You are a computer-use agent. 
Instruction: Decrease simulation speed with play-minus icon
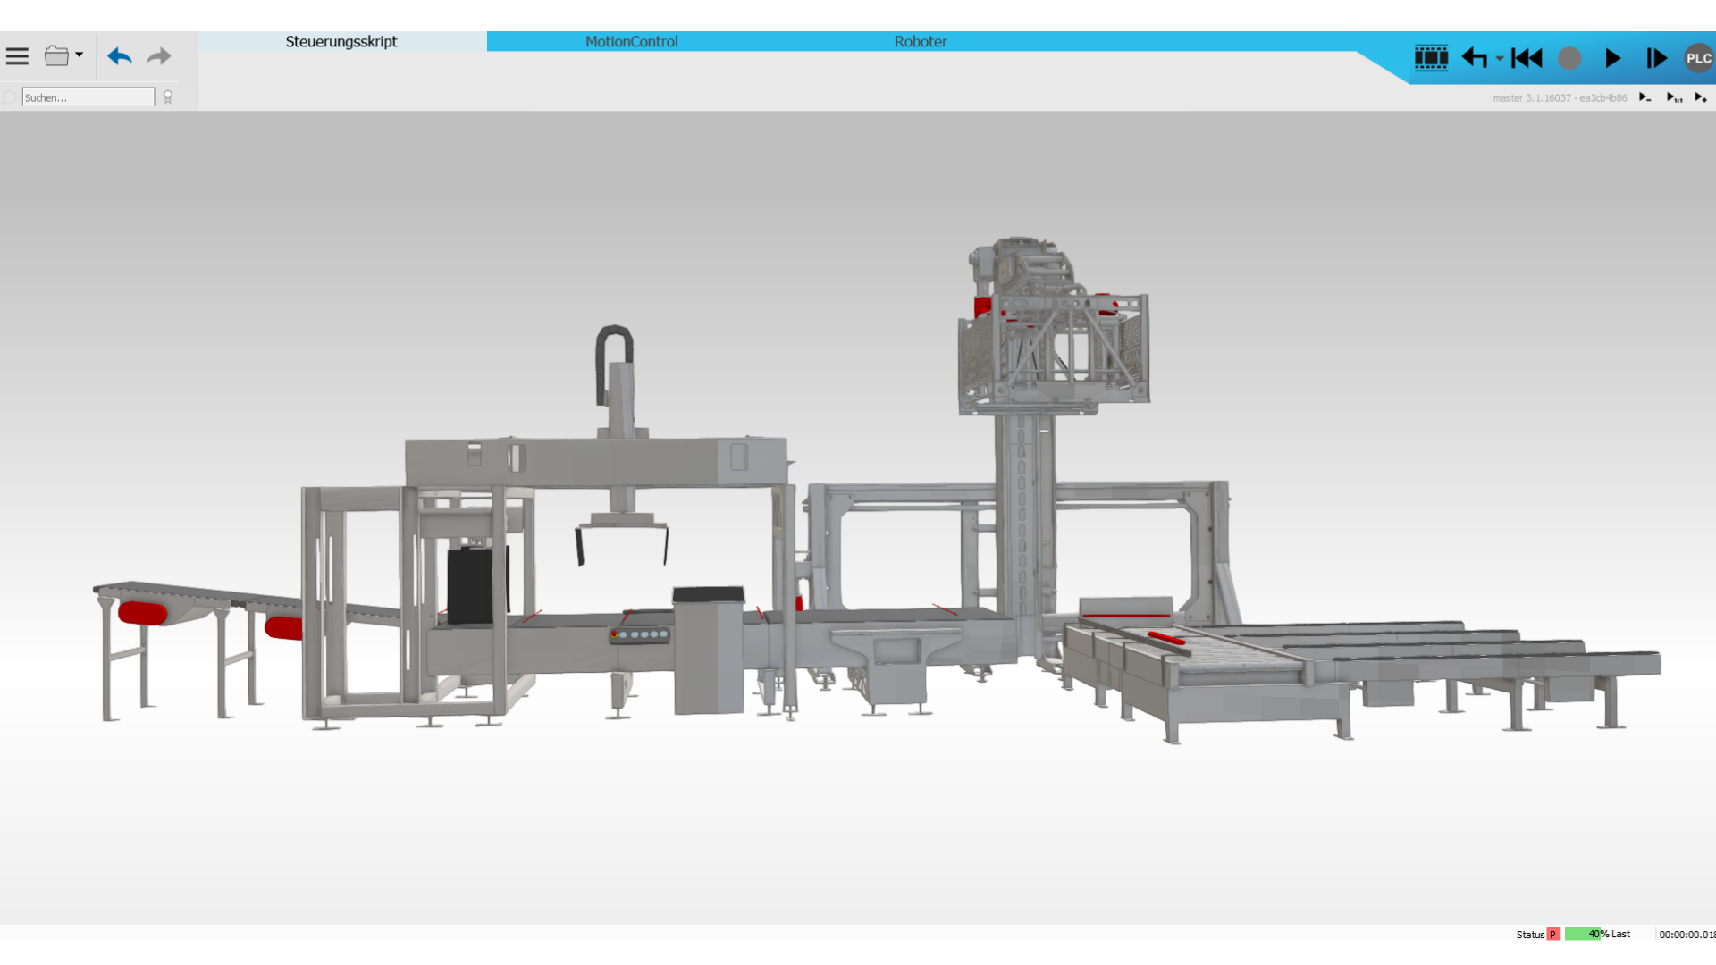pyautogui.click(x=1644, y=97)
